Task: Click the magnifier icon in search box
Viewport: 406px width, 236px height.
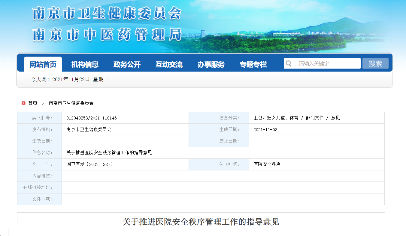Action: 289,63
